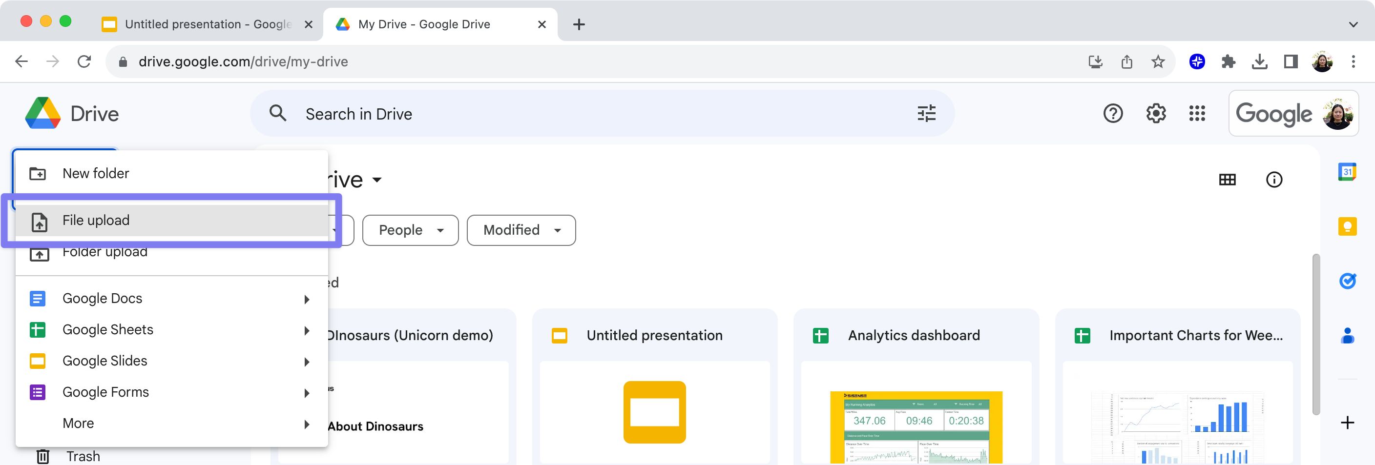
Task: Open the Google account avatar in Drive
Action: [1337, 114]
